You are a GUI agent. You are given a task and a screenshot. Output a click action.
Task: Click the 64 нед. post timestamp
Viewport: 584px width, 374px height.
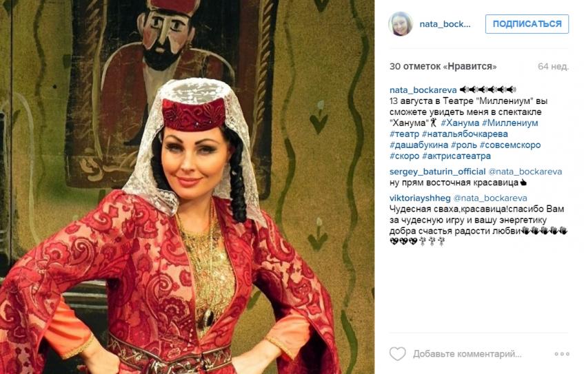553,67
